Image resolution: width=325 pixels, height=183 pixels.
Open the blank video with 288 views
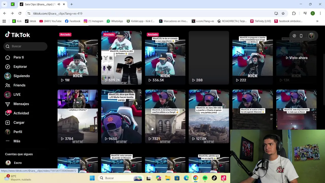pos(209,58)
